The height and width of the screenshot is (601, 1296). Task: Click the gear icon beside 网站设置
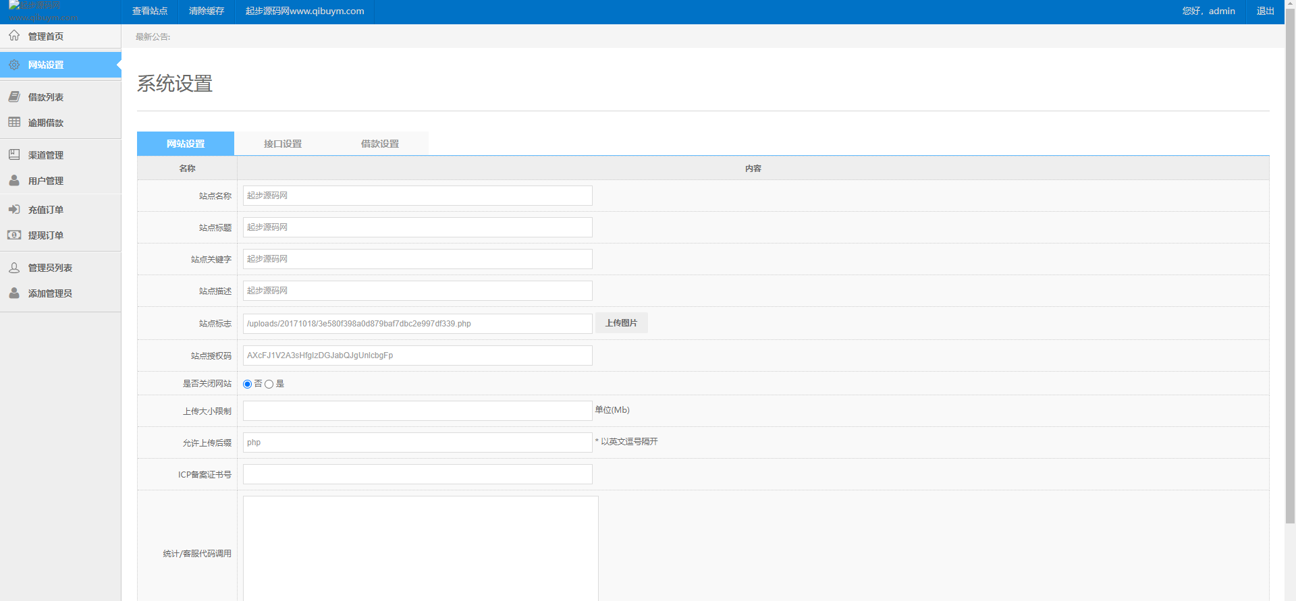point(14,65)
